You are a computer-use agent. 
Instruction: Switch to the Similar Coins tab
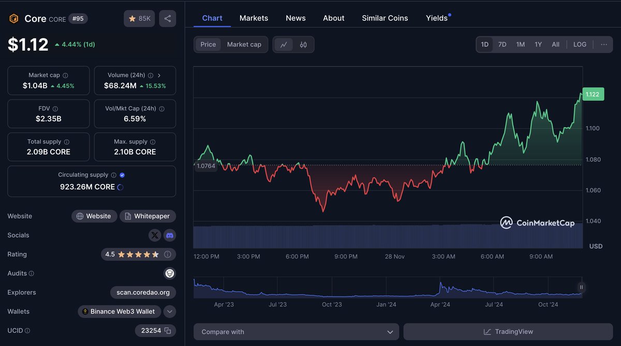(385, 18)
